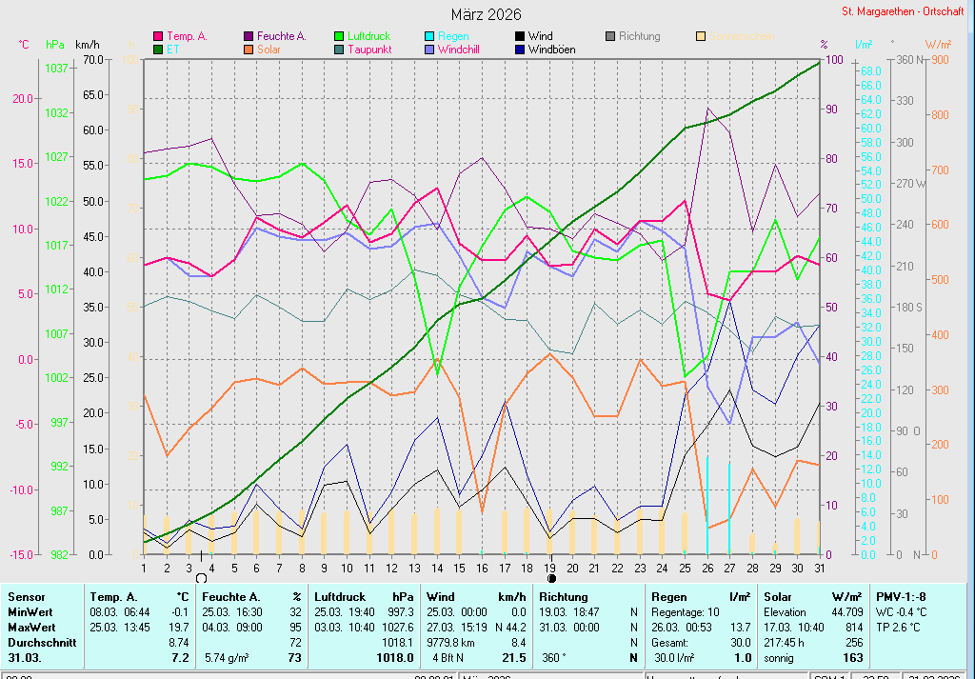Click the dark blue Windböen legend square
The height and width of the screenshot is (679, 975).
coord(520,50)
